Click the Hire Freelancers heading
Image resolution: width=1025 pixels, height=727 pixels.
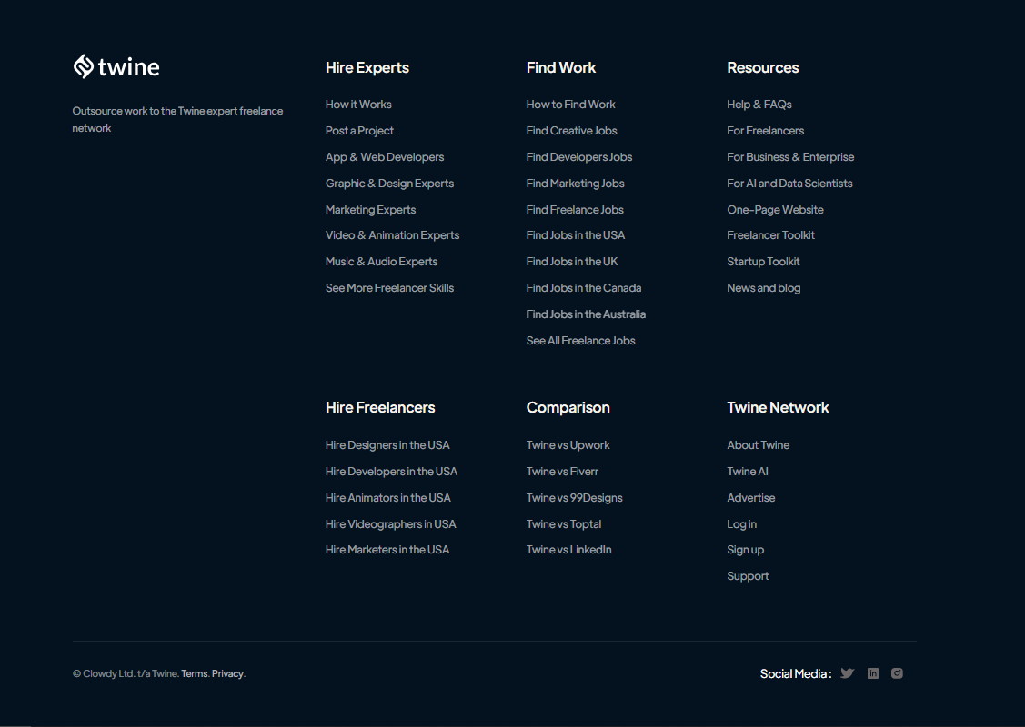click(x=380, y=408)
